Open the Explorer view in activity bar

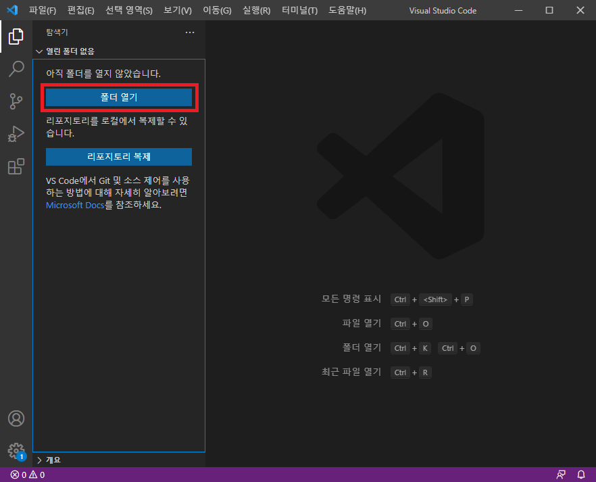coord(16,37)
